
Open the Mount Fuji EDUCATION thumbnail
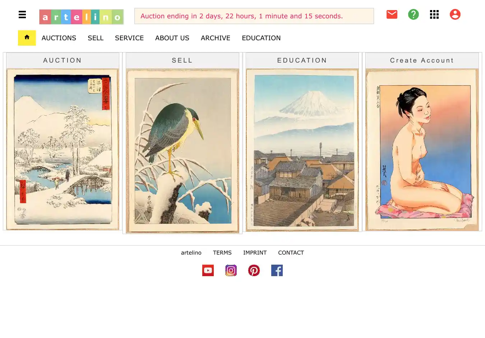point(302,150)
